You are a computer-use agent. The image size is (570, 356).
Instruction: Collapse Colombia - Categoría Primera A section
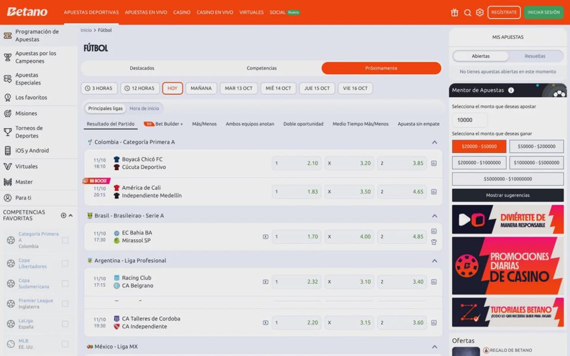(x=435, y=142)
